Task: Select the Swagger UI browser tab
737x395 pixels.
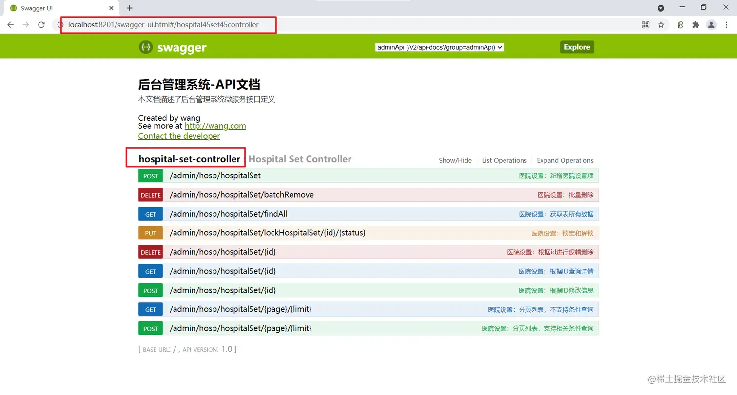Action: (61, 8)
